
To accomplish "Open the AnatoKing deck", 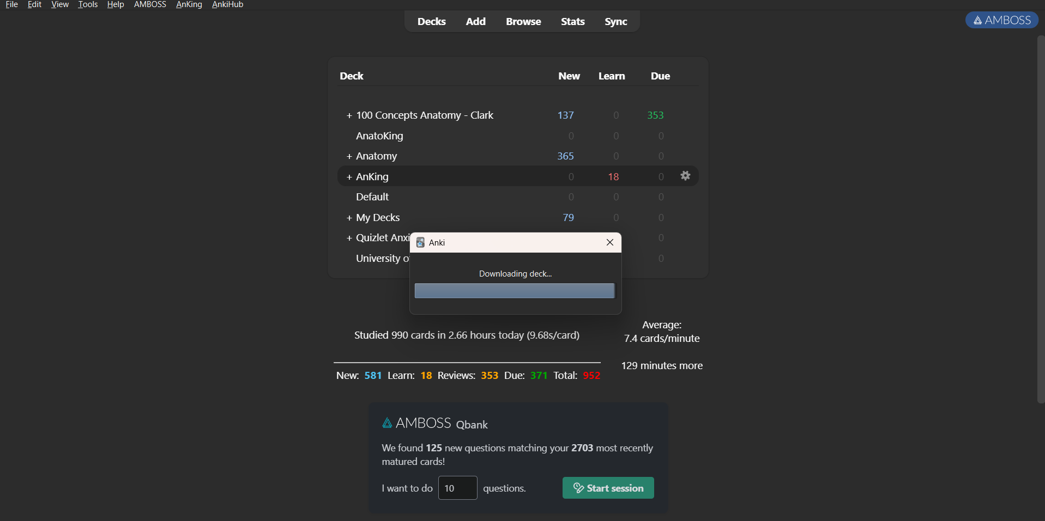I will point(379,136).
